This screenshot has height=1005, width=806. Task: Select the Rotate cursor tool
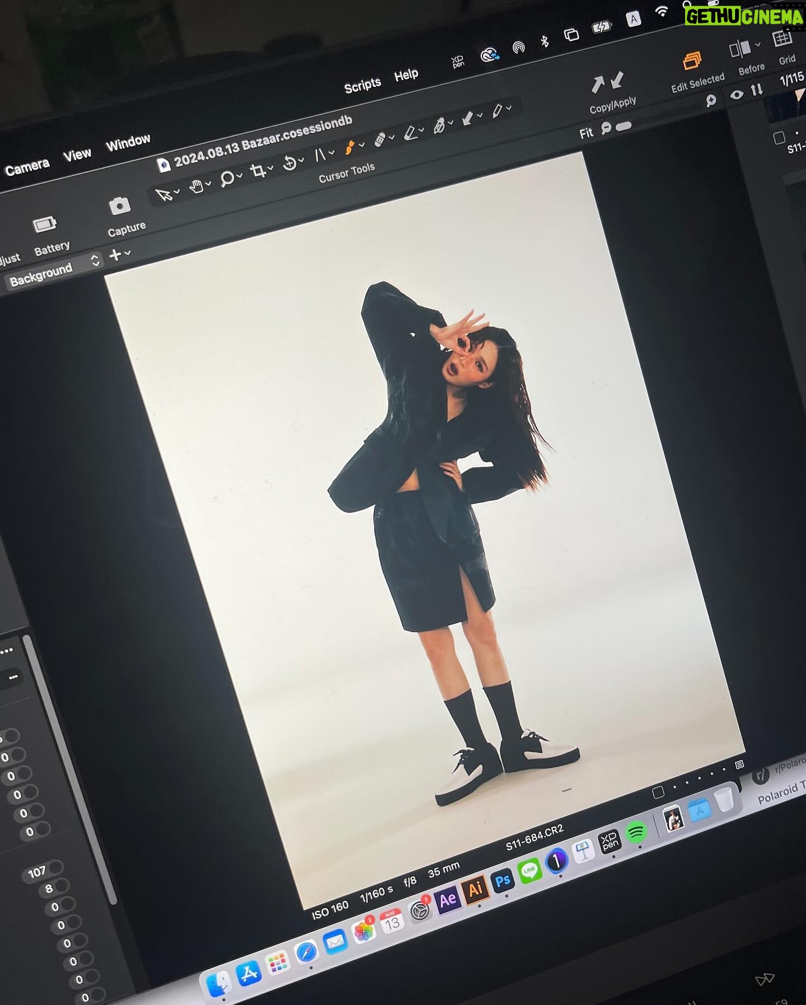point(289,163)
